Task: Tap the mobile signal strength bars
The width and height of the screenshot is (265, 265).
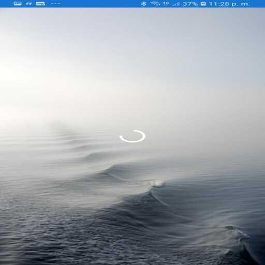Action: [176, 4]
